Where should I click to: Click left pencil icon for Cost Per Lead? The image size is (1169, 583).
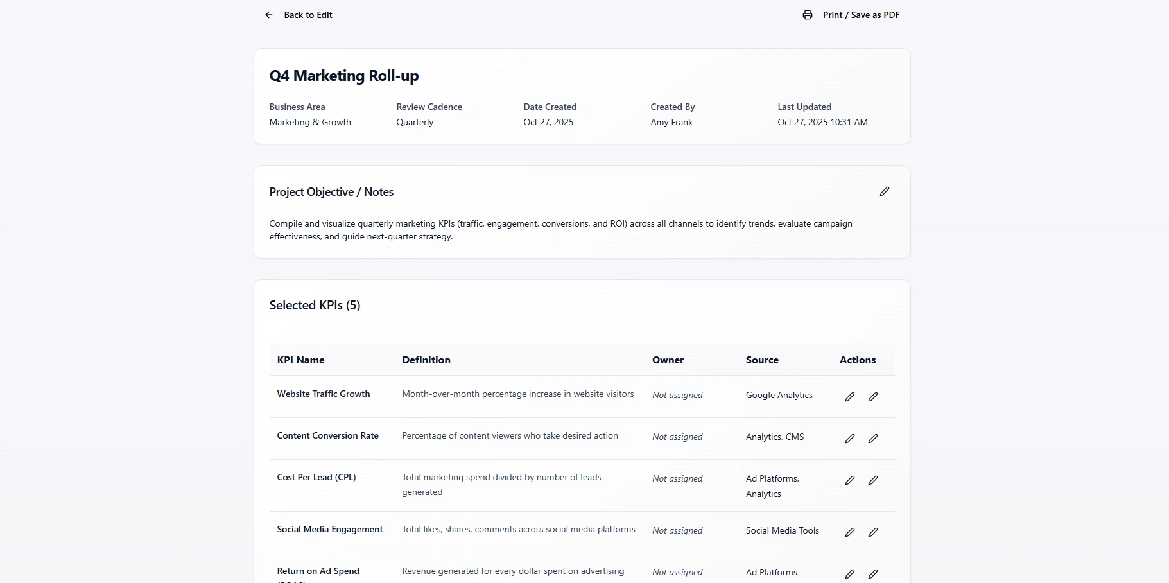coord(850,480)
